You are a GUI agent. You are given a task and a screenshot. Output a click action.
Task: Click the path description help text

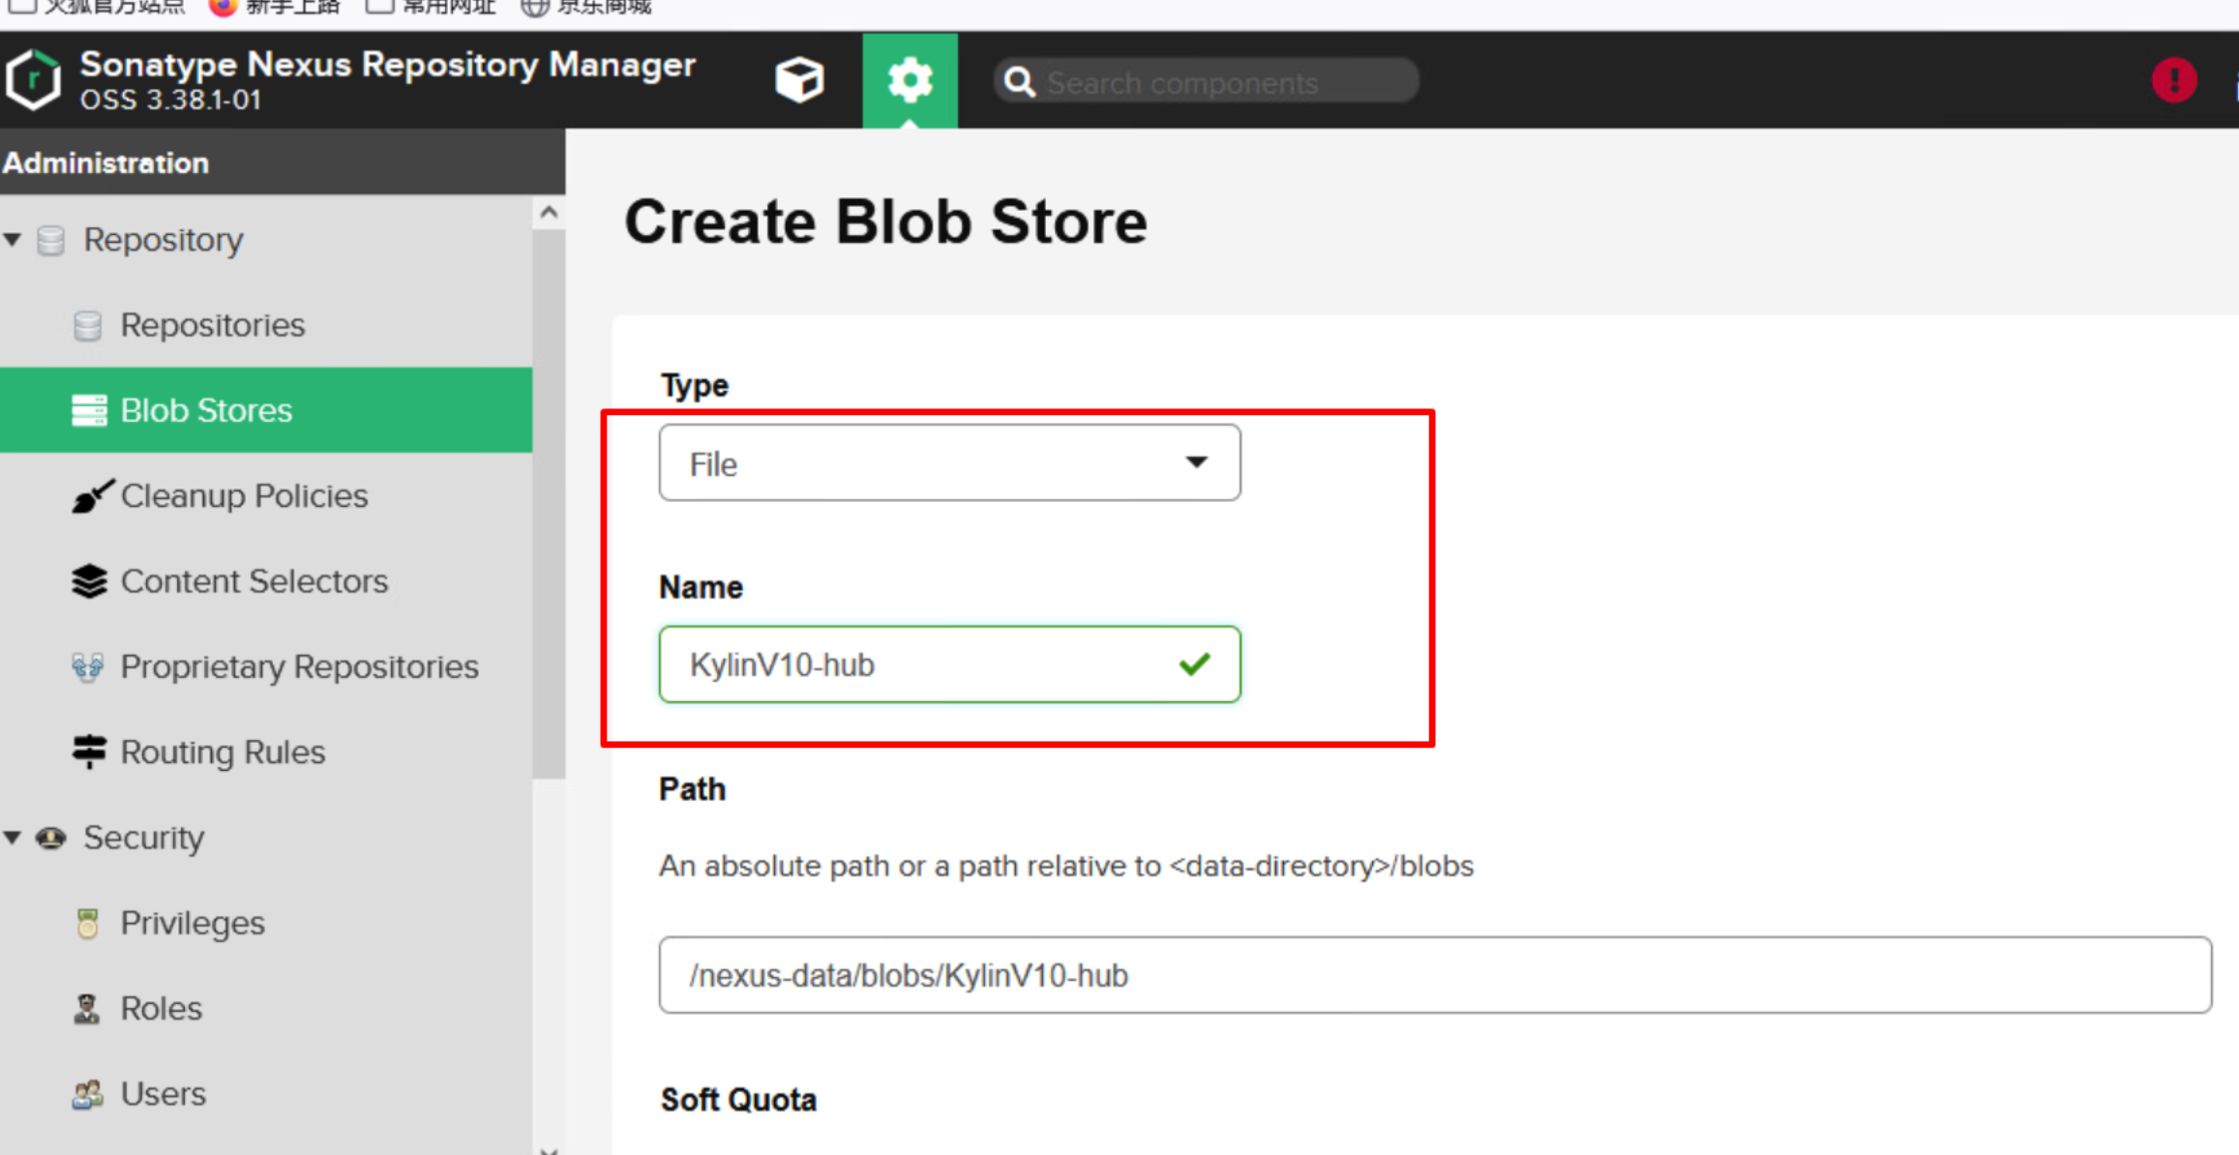pos(1066,866)
